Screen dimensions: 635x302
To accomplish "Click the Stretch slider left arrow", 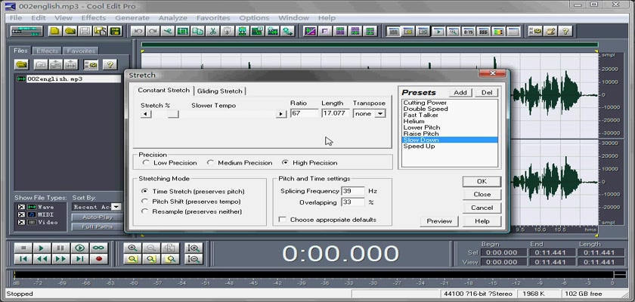I will coord(146,114).
